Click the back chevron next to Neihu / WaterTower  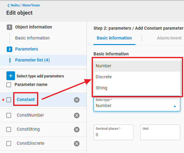click(x=8, y=5)
